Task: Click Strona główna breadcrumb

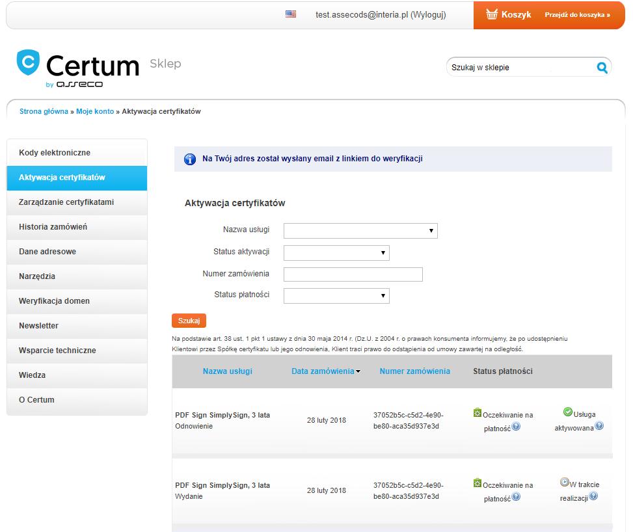Action: point(44,111)
